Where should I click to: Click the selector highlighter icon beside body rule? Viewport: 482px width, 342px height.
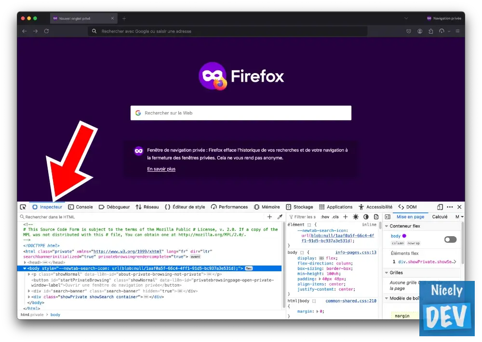[302, 253]
